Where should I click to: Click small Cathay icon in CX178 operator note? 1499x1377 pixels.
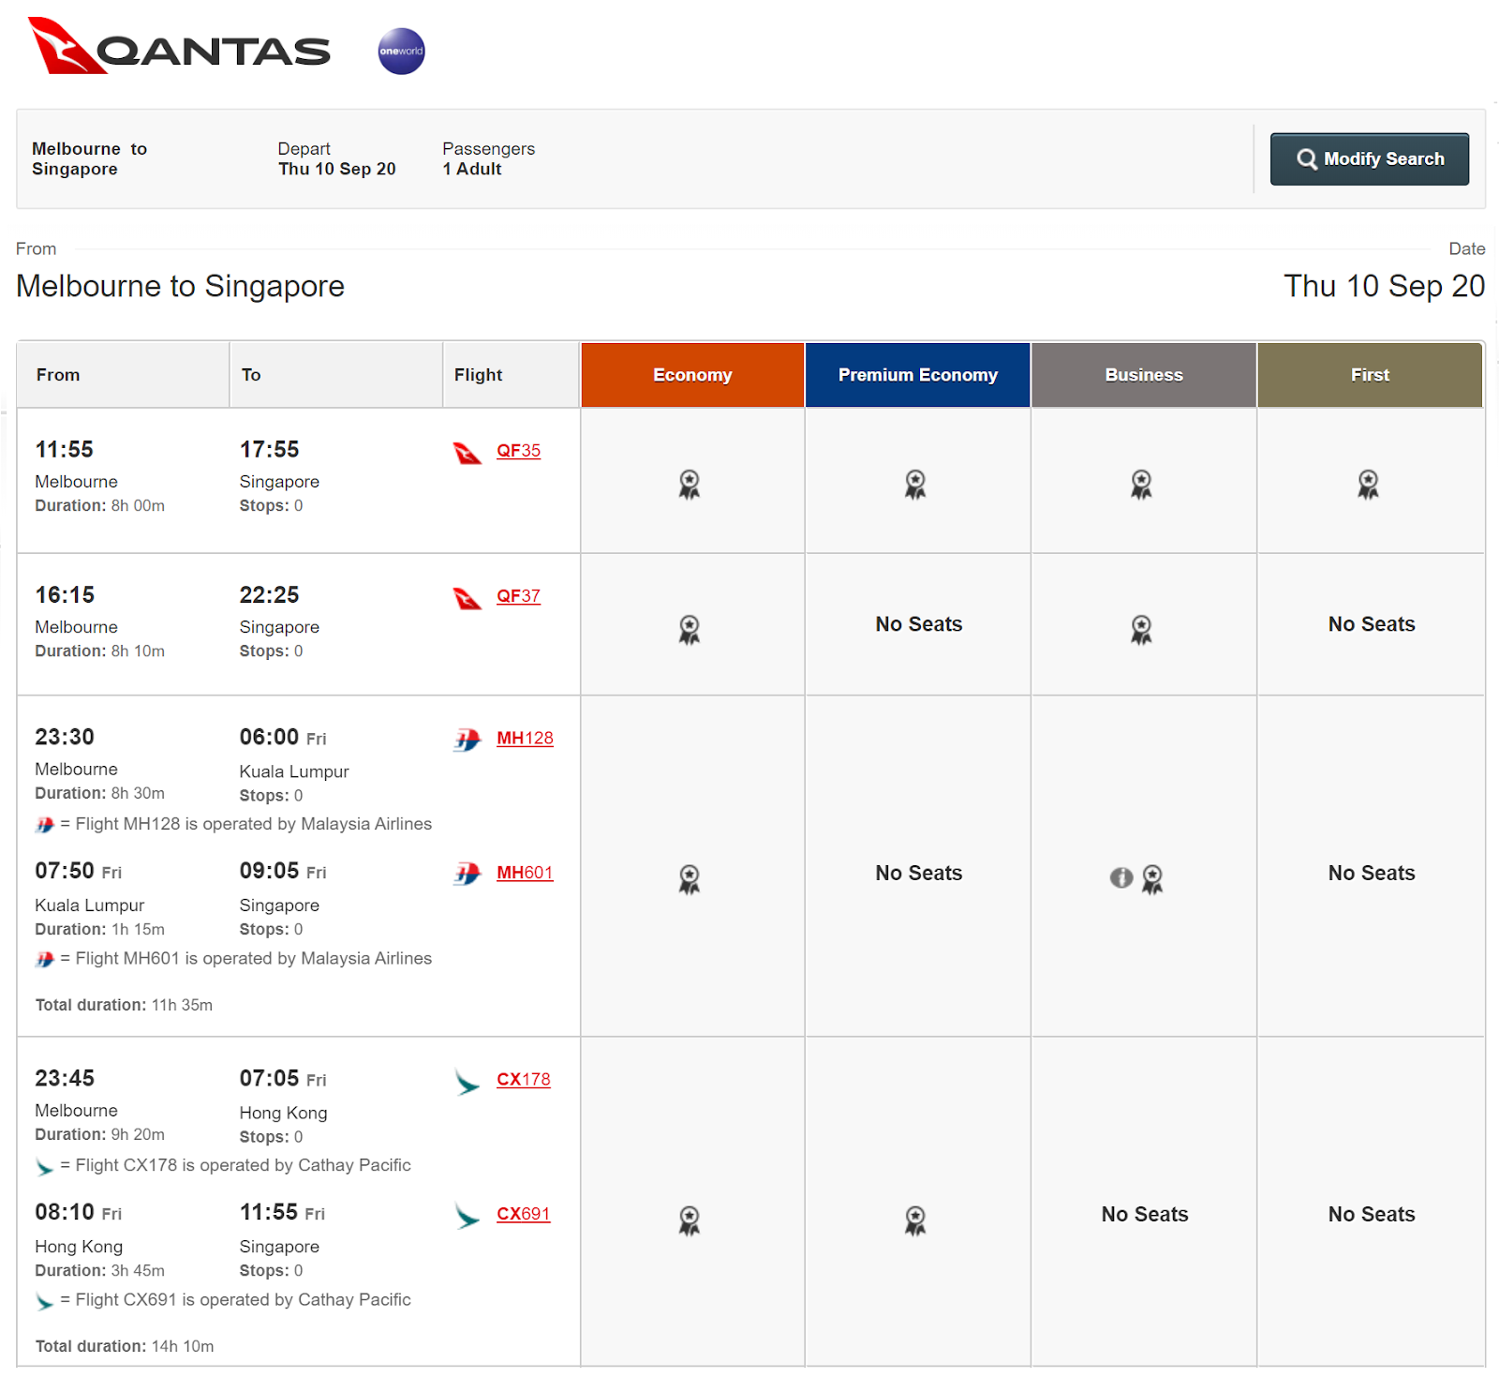point(44,1167)
